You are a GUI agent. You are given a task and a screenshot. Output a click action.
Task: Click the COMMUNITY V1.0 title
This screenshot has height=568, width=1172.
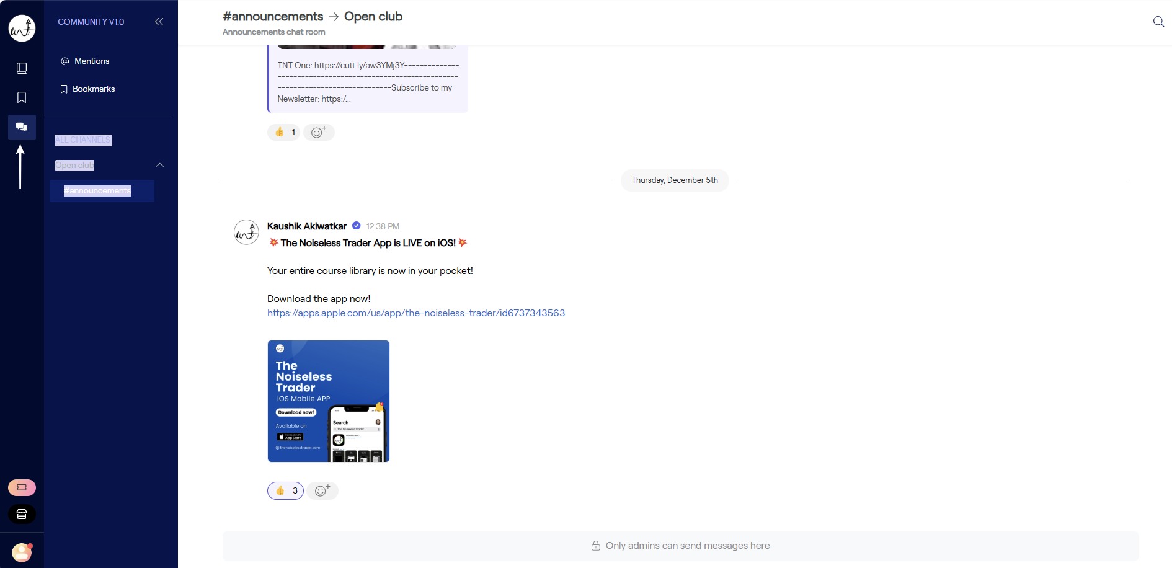(91, 22)
